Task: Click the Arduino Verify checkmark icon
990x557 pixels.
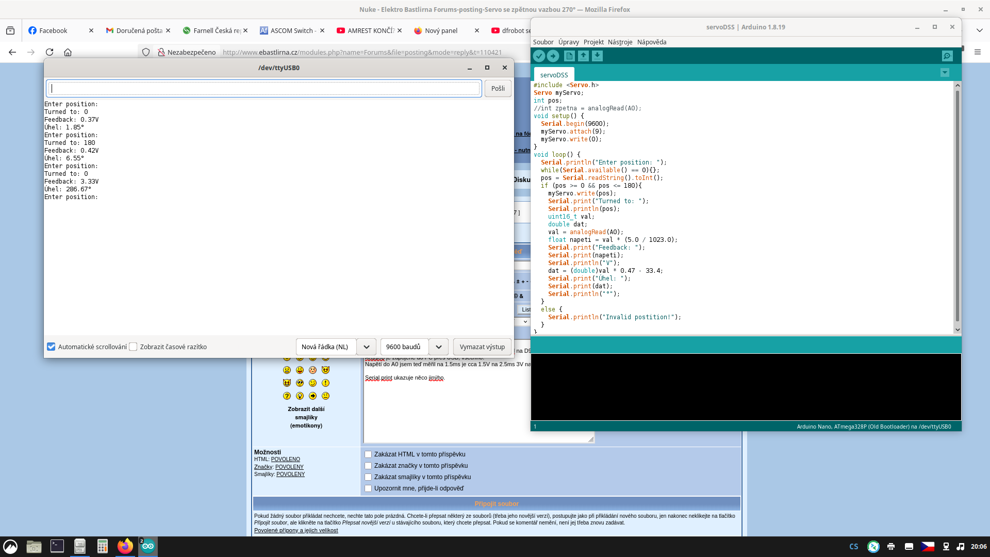Action: coord(539,56)
